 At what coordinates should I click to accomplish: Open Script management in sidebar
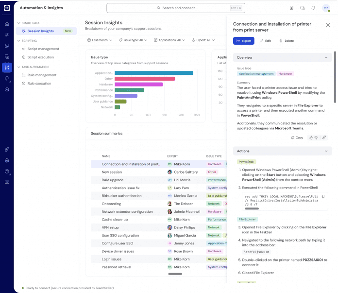(x=43, y=49)
